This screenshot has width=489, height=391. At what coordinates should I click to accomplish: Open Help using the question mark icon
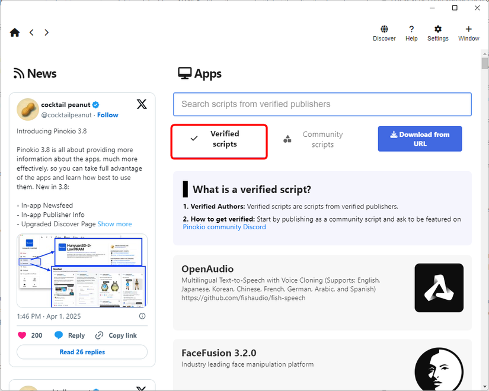click(411, 33)
